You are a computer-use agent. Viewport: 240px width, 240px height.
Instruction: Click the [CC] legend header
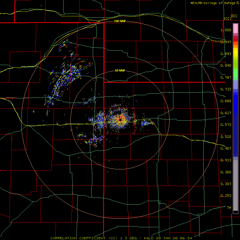[x=228, y=18]
